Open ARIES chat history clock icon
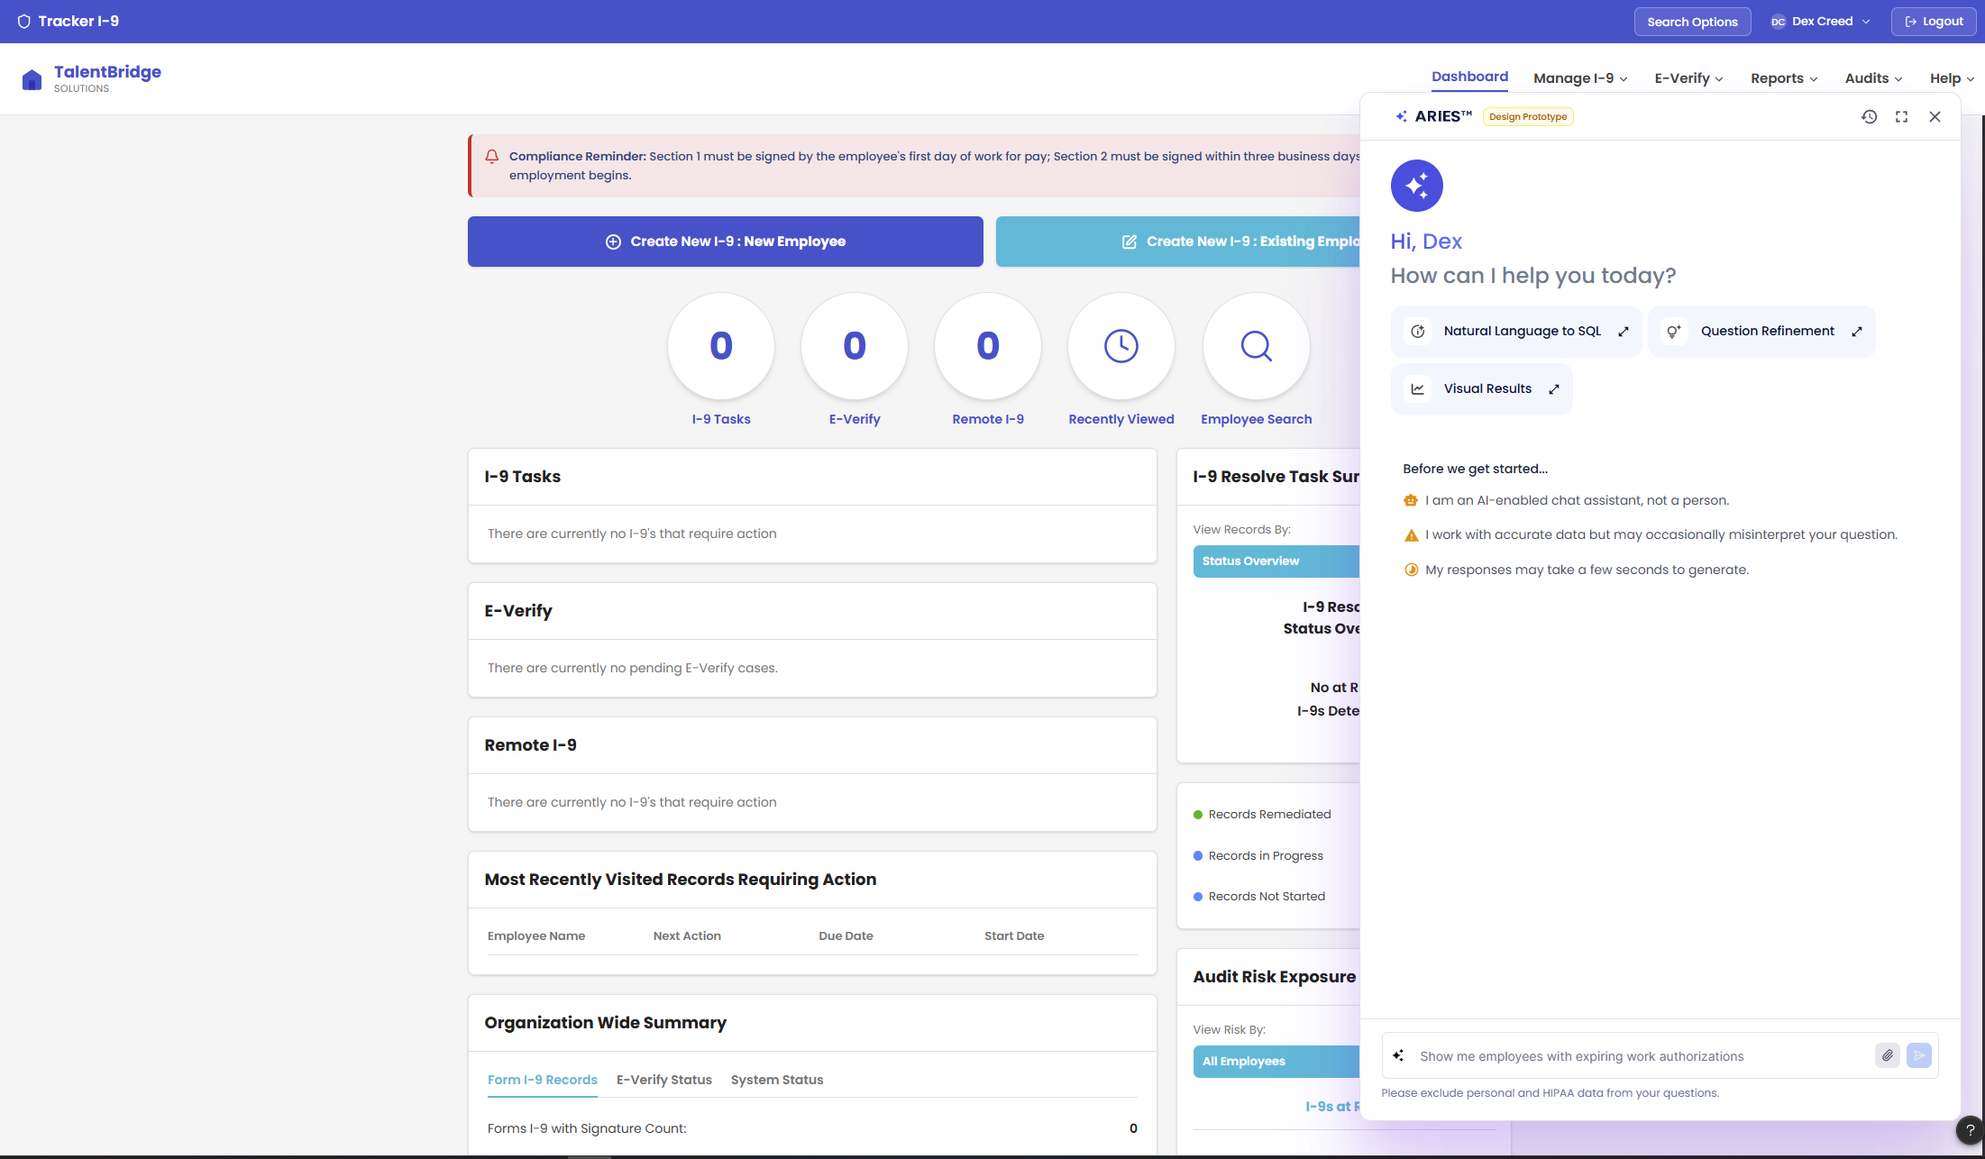The image size is (1985, 1159). [x=1869, y=116]
